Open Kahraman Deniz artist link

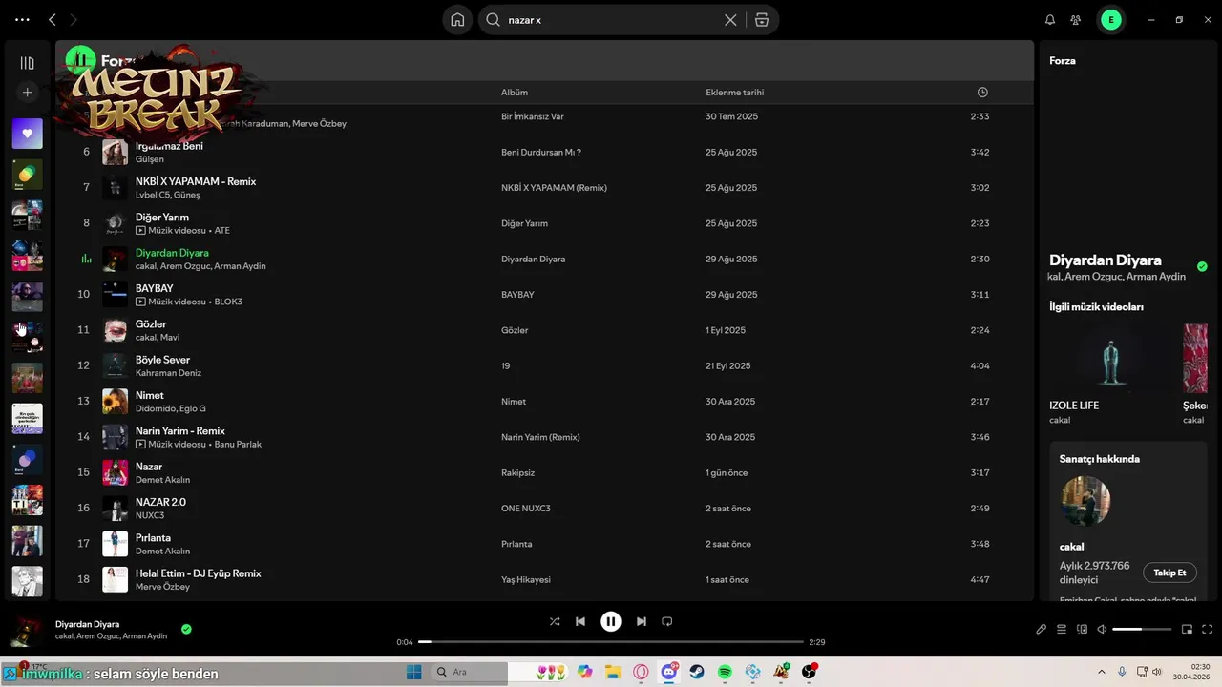point(168,373)
